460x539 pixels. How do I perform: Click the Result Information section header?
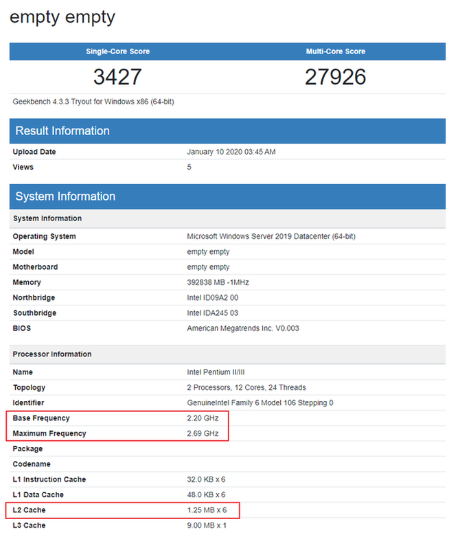(62, 131)
